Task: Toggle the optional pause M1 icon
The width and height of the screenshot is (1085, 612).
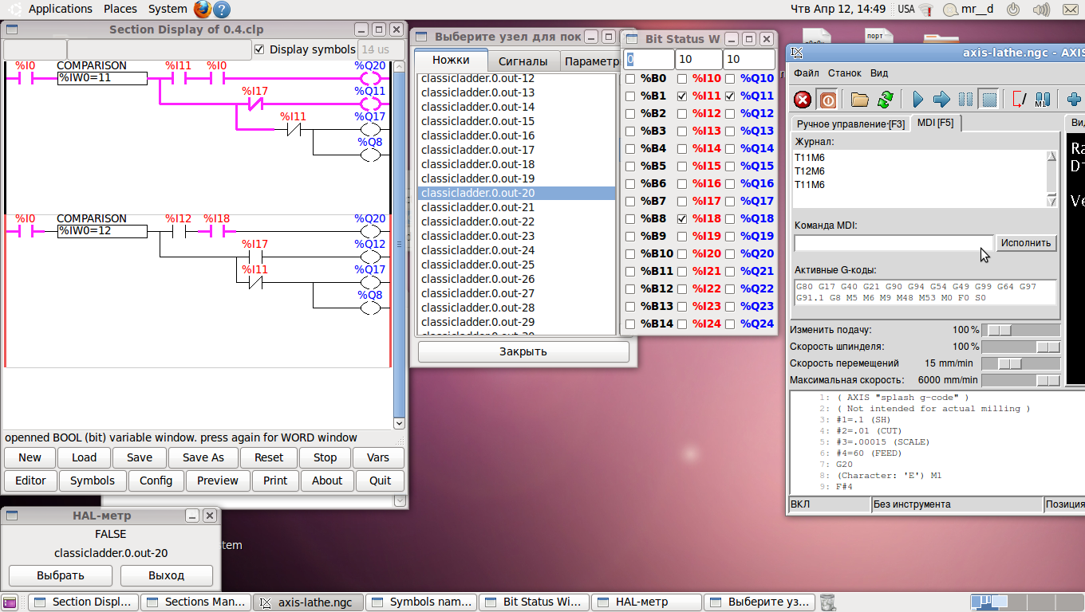Action: (1043, 100)
